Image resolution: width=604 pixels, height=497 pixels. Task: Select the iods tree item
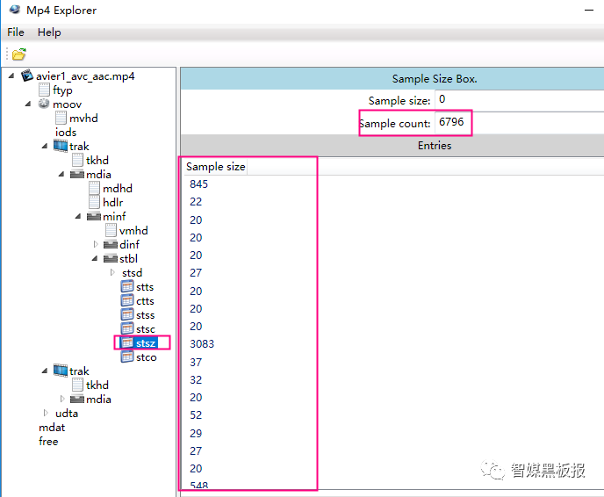(66, 132)
